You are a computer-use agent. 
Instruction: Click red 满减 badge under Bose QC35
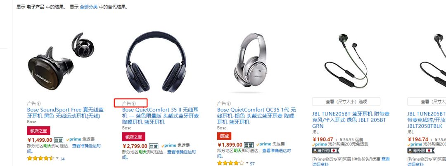(224, 136)
